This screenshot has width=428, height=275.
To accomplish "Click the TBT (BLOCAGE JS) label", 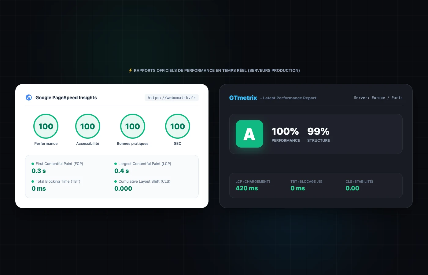I will tap(306, 182).
